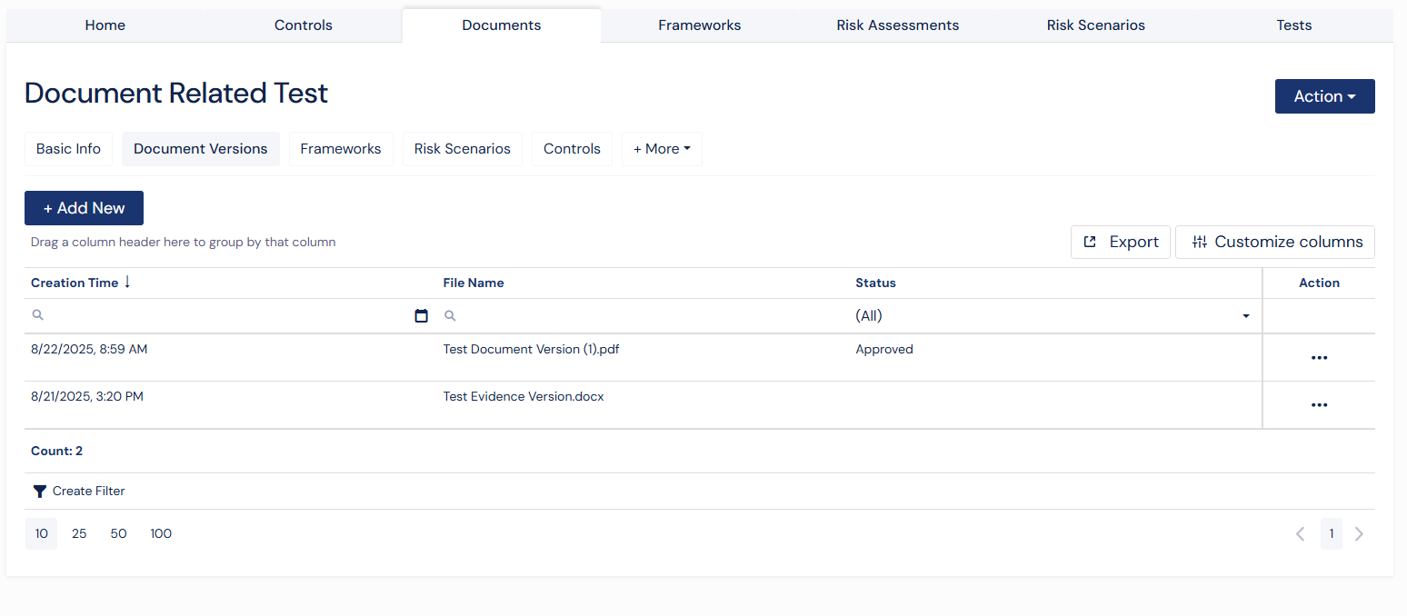1407x616 pixels.
Task: Expand the Action dropdown button
Action: pyautogui.click(x=1324, y=96)
